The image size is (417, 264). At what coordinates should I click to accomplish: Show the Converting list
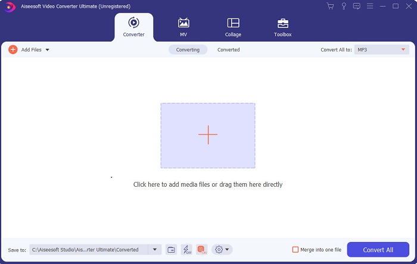[188, 49]
